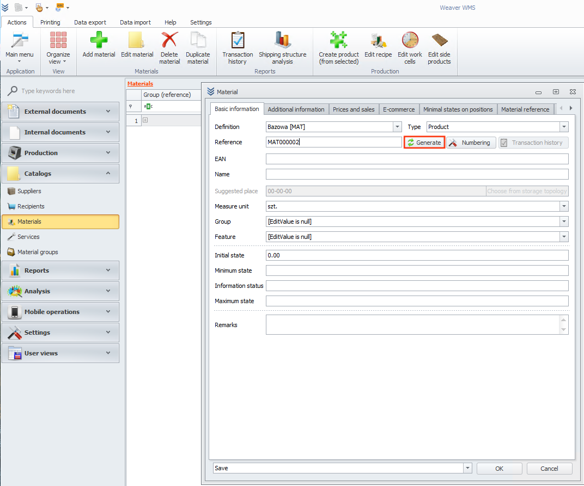The image size is (584, 486).
Task: Open Transaction history report icon
Action: pos(238,40)
